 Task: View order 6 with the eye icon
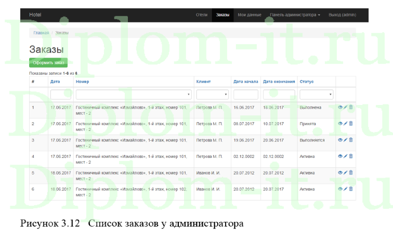tap(340, 189)
